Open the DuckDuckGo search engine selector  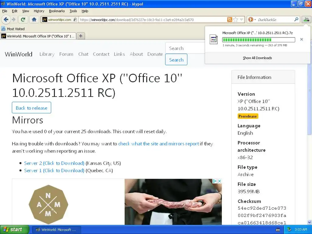tap(252, 19)
